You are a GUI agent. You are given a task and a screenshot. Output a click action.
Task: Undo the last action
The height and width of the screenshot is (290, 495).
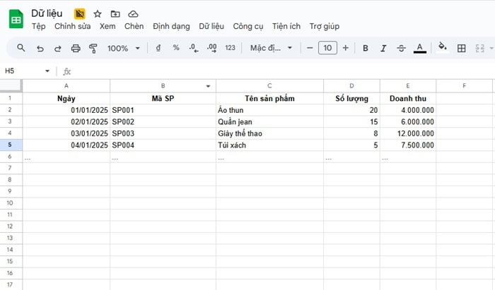pos(40,48)
